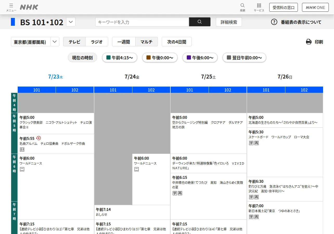Open ダーウィンが来た! program entry
Image resolution: width=334 pixels, height=234 pixels.
point(209,163)
